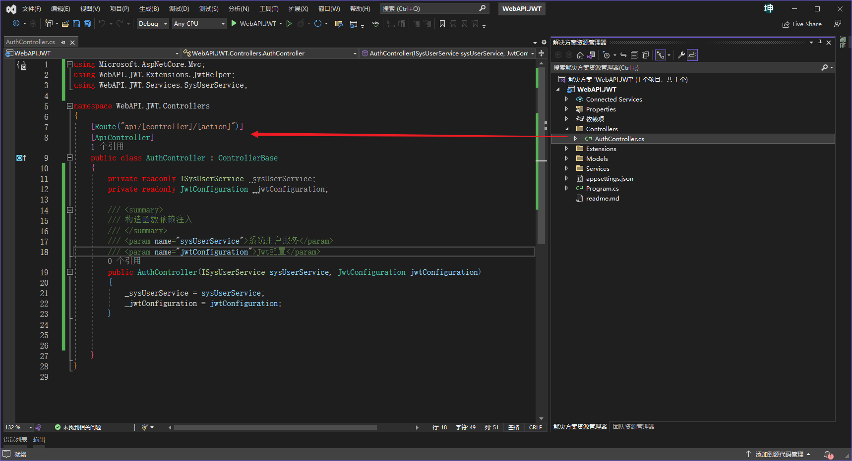Expand the Models folder node

tap(567, 158)
